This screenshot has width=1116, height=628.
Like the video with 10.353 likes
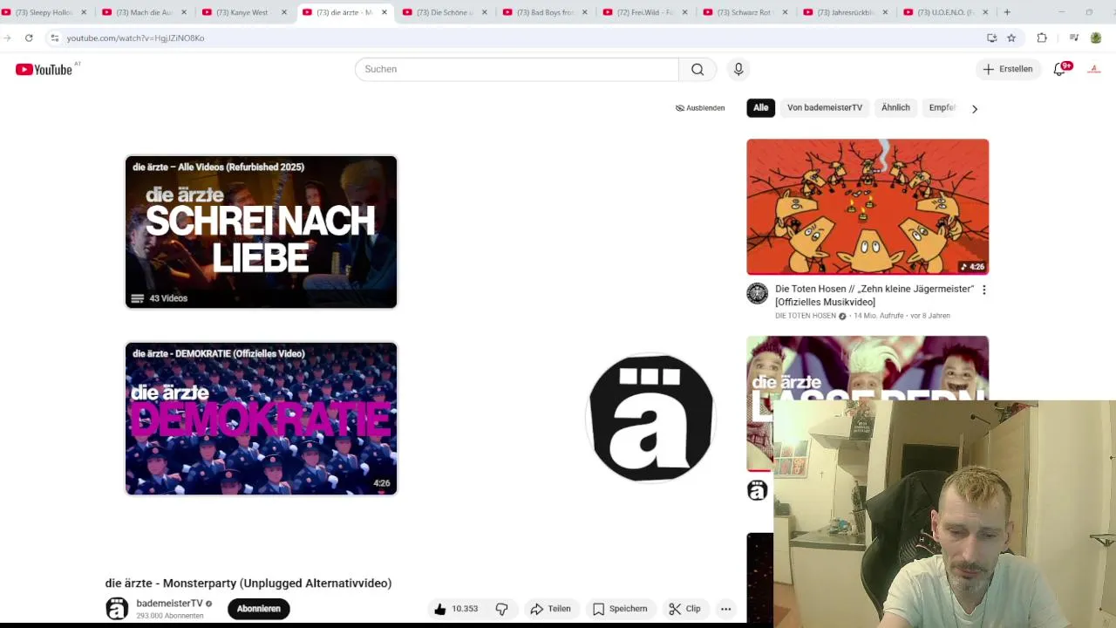(456, 609)
